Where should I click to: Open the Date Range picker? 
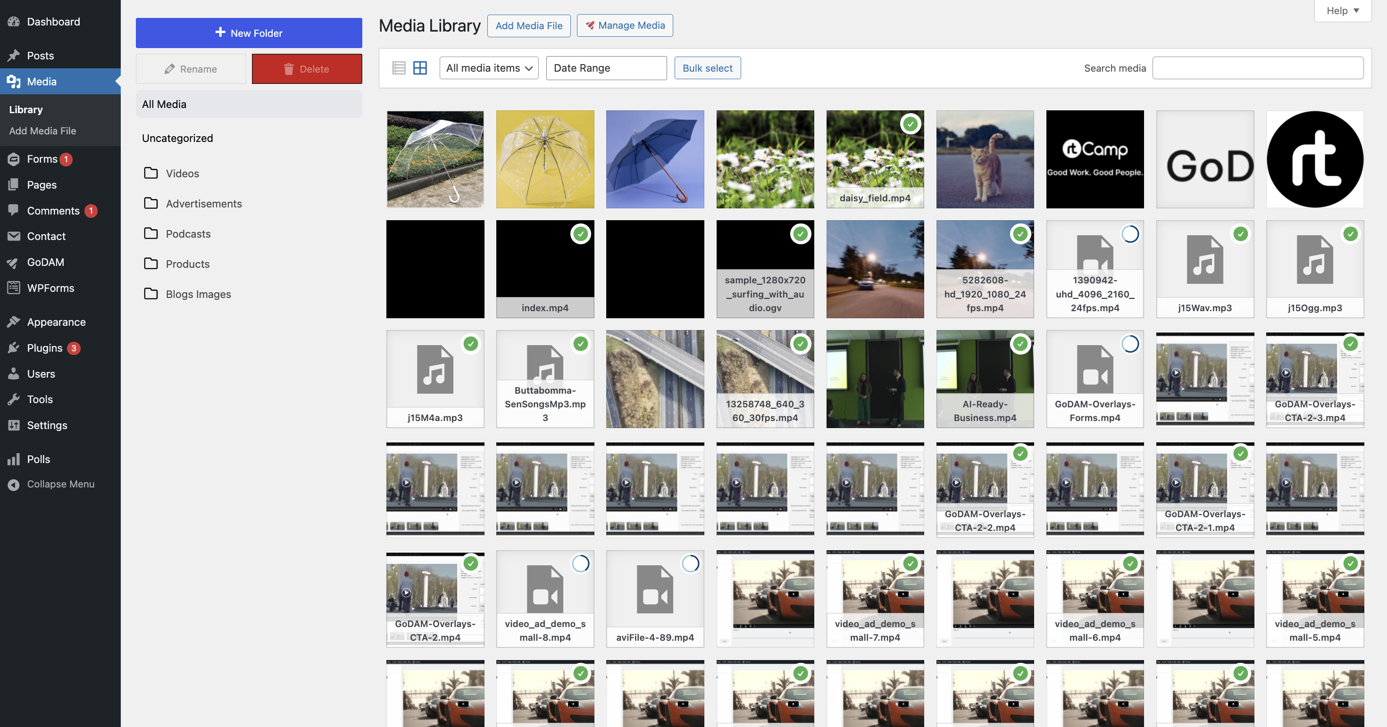tap(606, 68)
